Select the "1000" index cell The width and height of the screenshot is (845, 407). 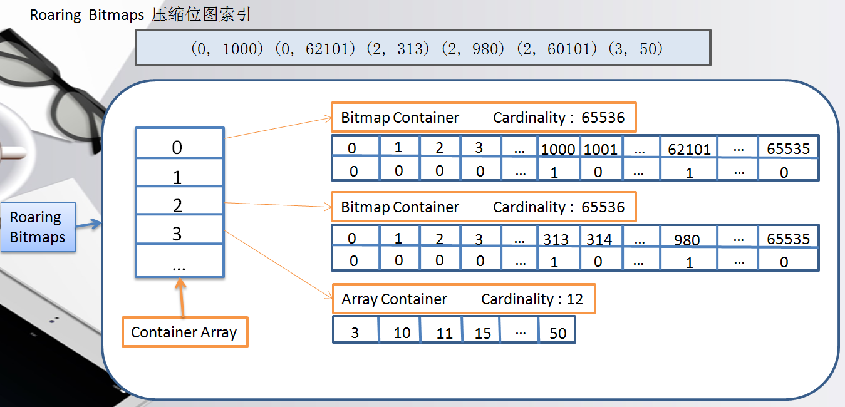coord(558,148)
